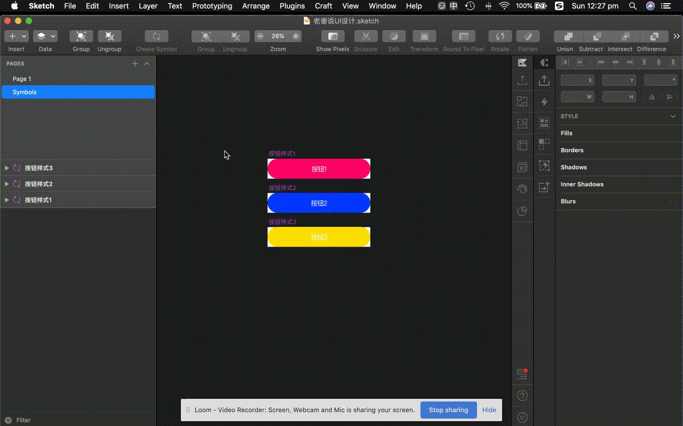683x426 pixels.
Task: Add a new page with plus button
Action: (x=135, y=63)
